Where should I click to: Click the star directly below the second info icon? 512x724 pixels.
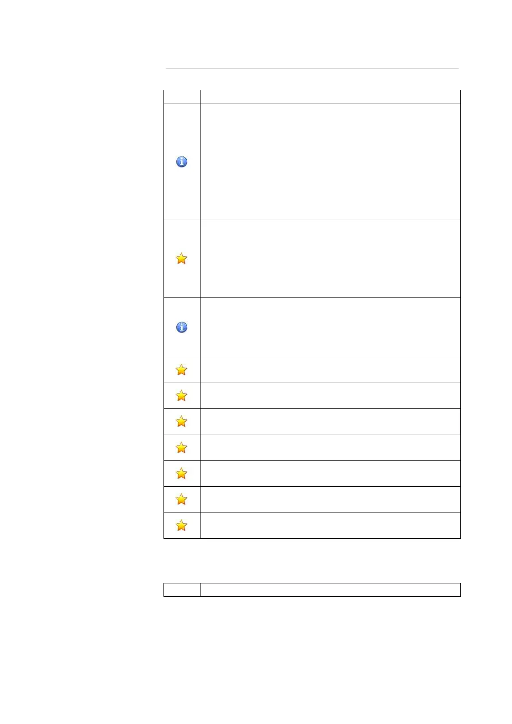(182, 370)
